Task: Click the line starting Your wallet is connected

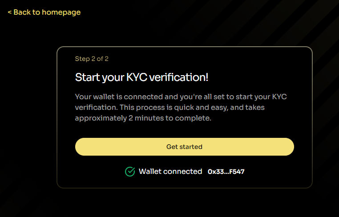Action: [x=178, y=96]
